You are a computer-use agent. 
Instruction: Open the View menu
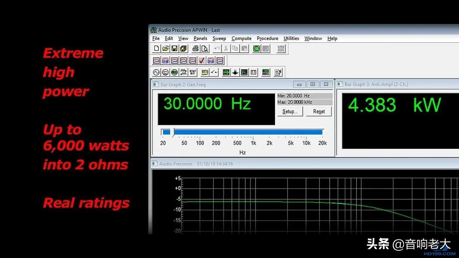(x=183, y=38)
